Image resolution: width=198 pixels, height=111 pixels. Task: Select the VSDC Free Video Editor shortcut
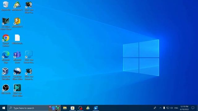[17, 90]
